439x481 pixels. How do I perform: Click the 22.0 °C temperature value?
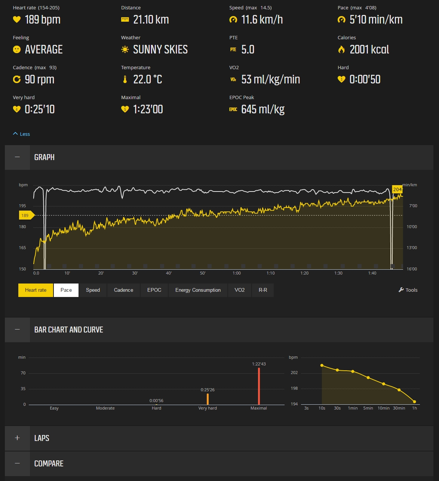tap(148, 79)
